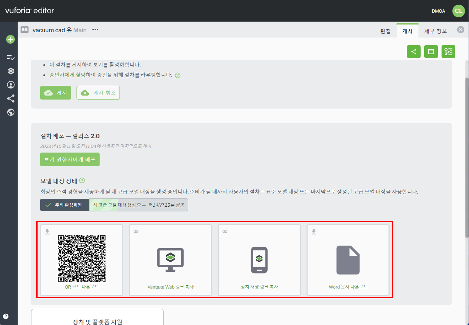Open the layers stack sidebar icon

[11, 71]
